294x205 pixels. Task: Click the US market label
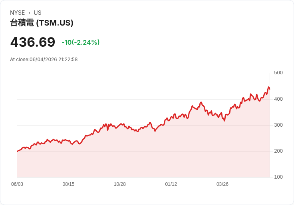(x=38, y=13)
